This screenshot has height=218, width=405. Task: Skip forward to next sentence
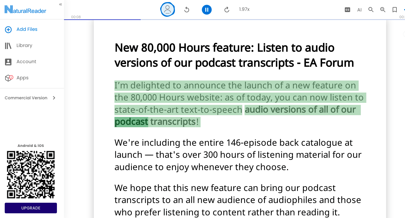coord(227,10)
